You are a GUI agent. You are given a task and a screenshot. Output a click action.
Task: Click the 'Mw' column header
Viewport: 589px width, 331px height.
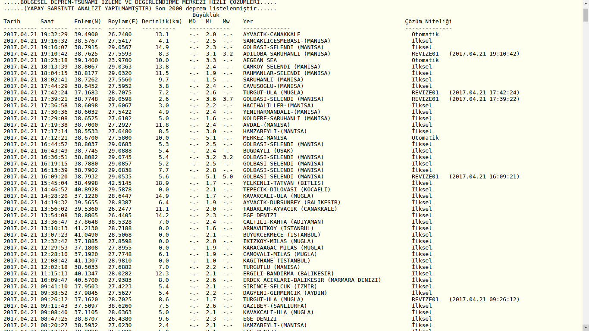tap(226, 22)
